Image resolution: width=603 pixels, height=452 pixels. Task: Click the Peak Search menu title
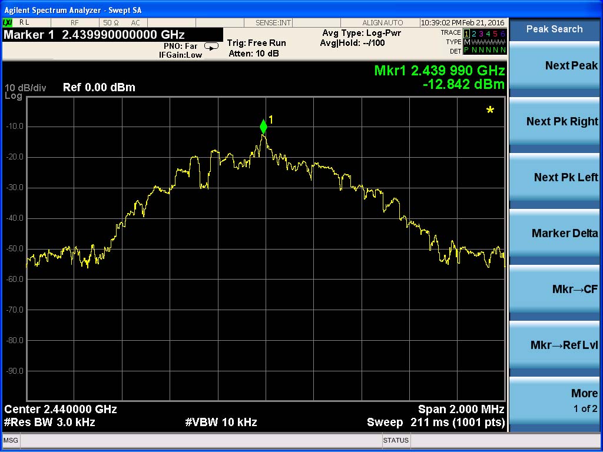coord(555,29)
